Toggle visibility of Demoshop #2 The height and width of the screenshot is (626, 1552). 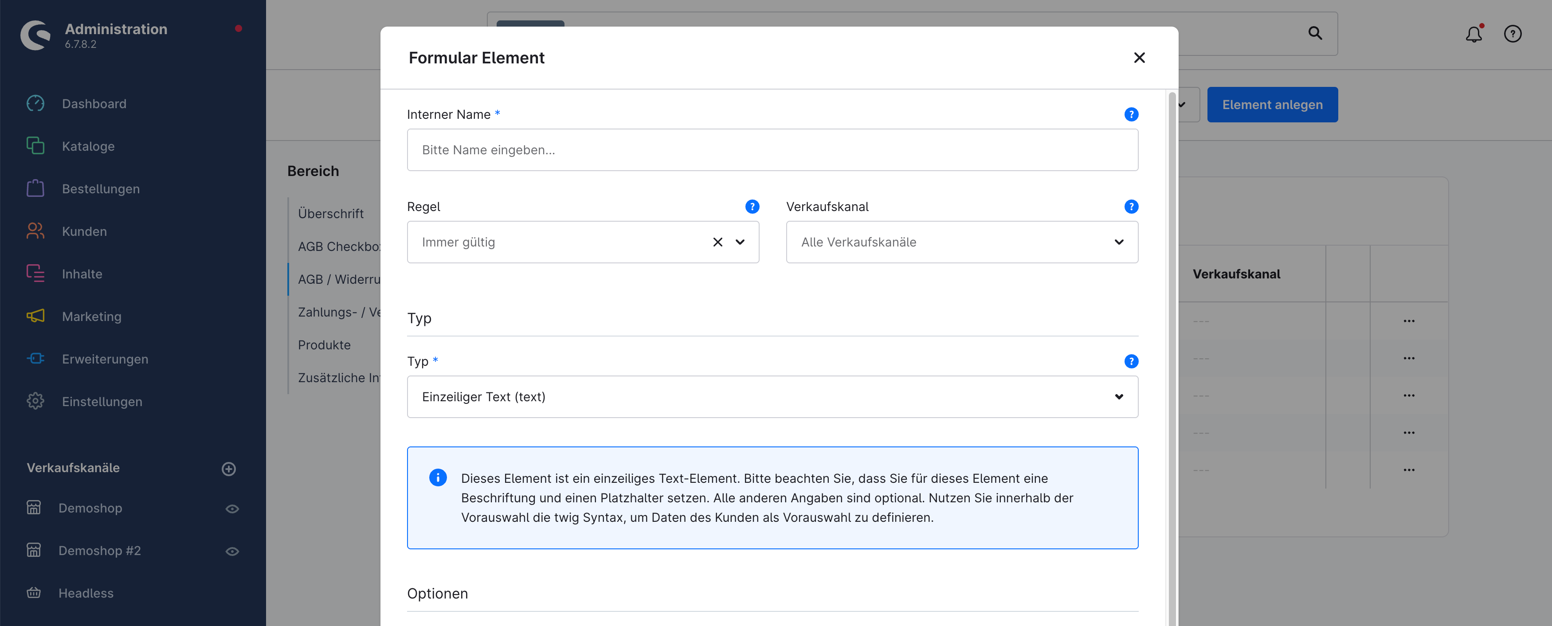[232, 551]
